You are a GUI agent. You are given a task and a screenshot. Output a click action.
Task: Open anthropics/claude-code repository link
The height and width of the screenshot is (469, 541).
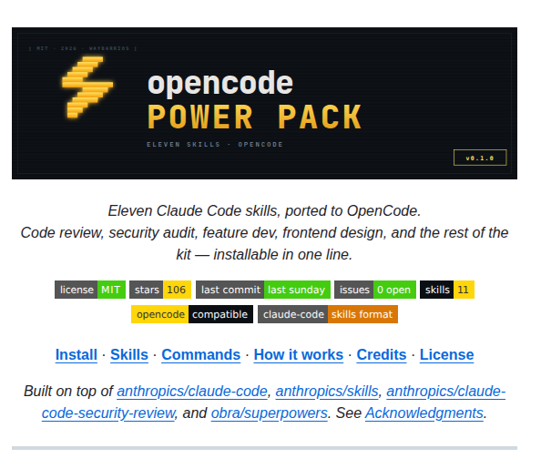pos(192,392)
